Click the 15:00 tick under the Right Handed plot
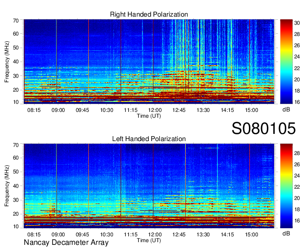Image resolution: width=305 pixels, height=248 pixels. 251,110
